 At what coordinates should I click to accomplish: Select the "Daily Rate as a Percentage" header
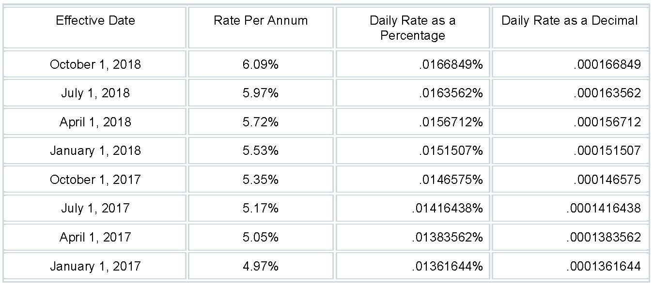[x=412, y=28]
